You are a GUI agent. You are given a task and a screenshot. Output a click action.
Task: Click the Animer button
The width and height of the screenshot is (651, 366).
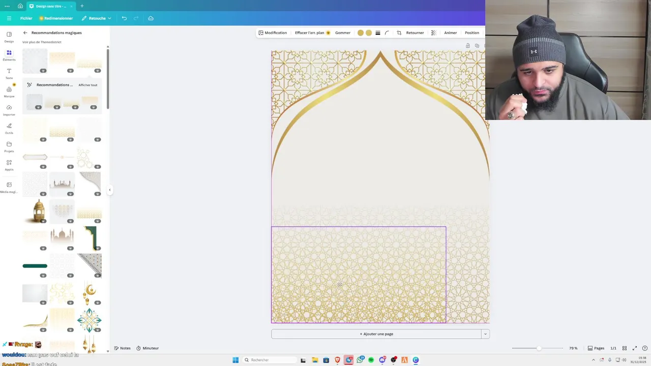click(x=451, y=33)
